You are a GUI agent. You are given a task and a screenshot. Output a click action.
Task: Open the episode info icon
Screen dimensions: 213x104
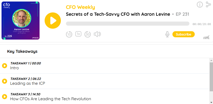click(x=200, y=5)
